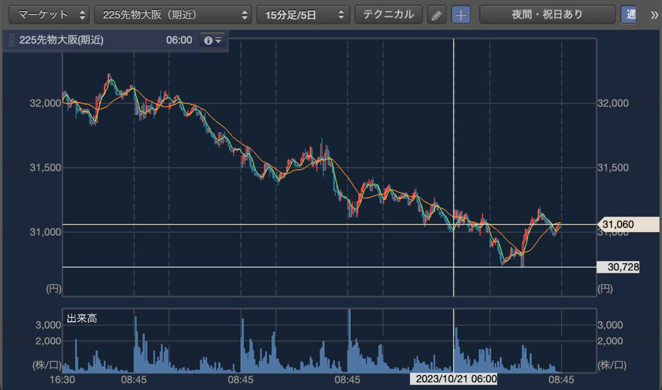Click the partially visible 通 button

pyautogui.click(x=628, y=15)
